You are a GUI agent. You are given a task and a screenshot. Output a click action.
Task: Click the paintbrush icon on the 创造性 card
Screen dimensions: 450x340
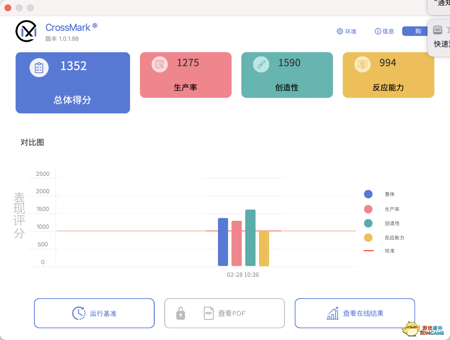coord(261,64)
